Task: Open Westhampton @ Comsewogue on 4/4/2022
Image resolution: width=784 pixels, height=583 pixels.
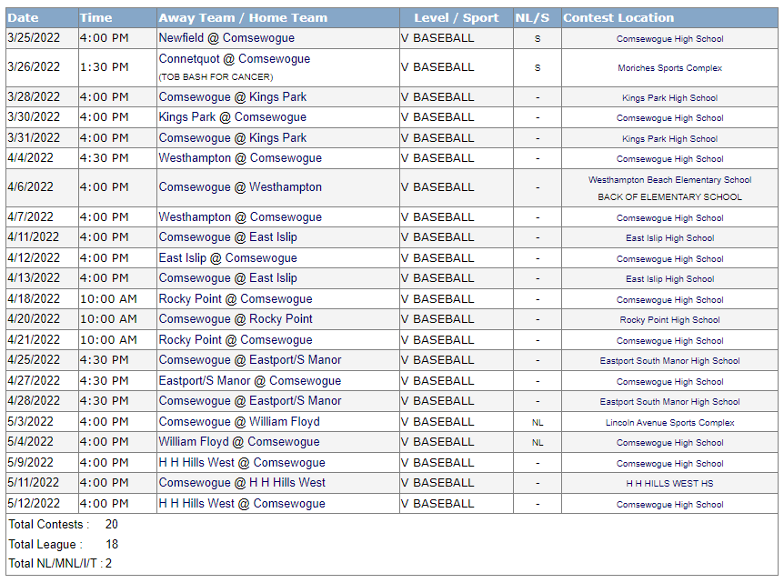Action: (x=240, y=158)
